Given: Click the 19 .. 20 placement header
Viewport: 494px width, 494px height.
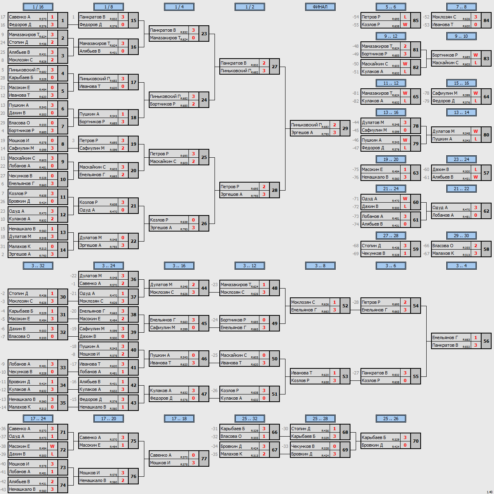Looking at the screenshot, I should [x=391, y=159].
